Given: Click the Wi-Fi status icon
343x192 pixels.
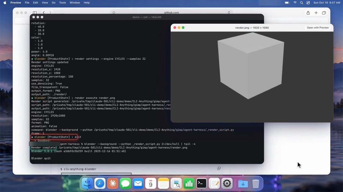Looking at the screenshot, I should tap(295, 3).
